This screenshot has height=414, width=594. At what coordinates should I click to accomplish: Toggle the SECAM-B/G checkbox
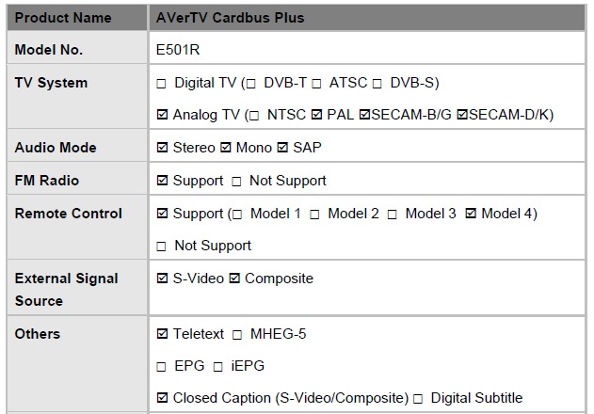364,116
